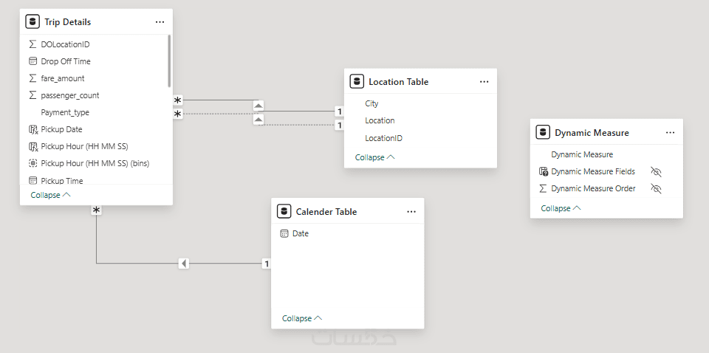
Task: Open Location Table more options menu
Action: [484, 81]
